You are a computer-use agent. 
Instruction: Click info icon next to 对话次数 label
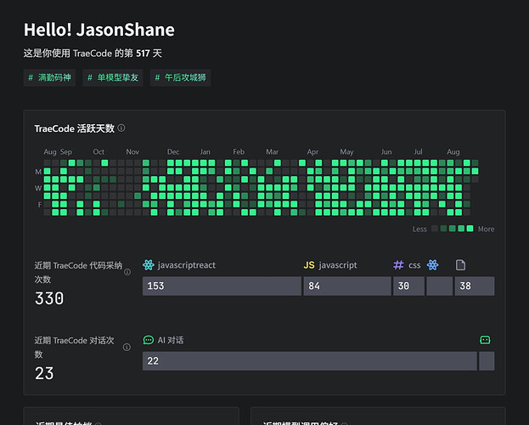[127, 348]
